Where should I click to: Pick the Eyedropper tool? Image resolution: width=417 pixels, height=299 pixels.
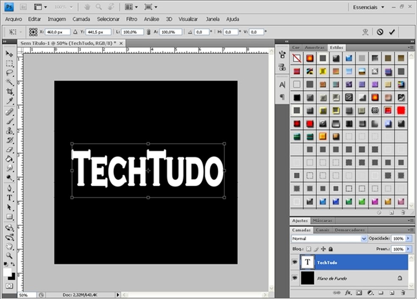9,101
